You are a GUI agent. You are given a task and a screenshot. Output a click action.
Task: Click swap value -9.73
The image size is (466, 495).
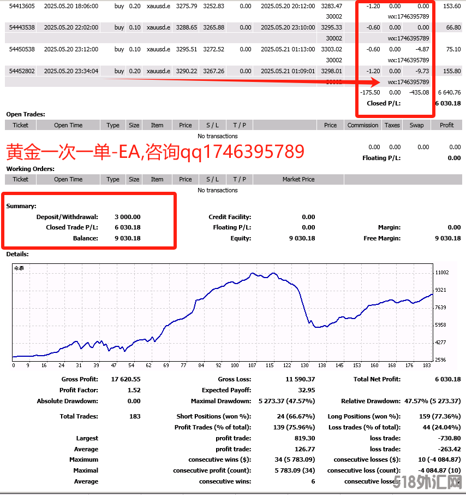[422, 71]
